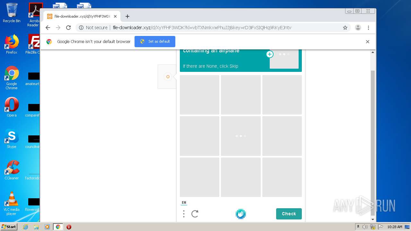
Task: Click the page scrollbar up arrow
Action: 373,52
